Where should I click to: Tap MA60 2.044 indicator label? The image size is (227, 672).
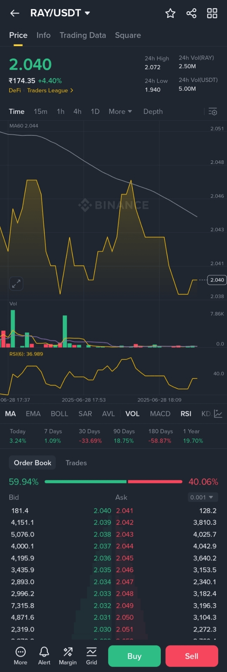[x=24, y=126]
